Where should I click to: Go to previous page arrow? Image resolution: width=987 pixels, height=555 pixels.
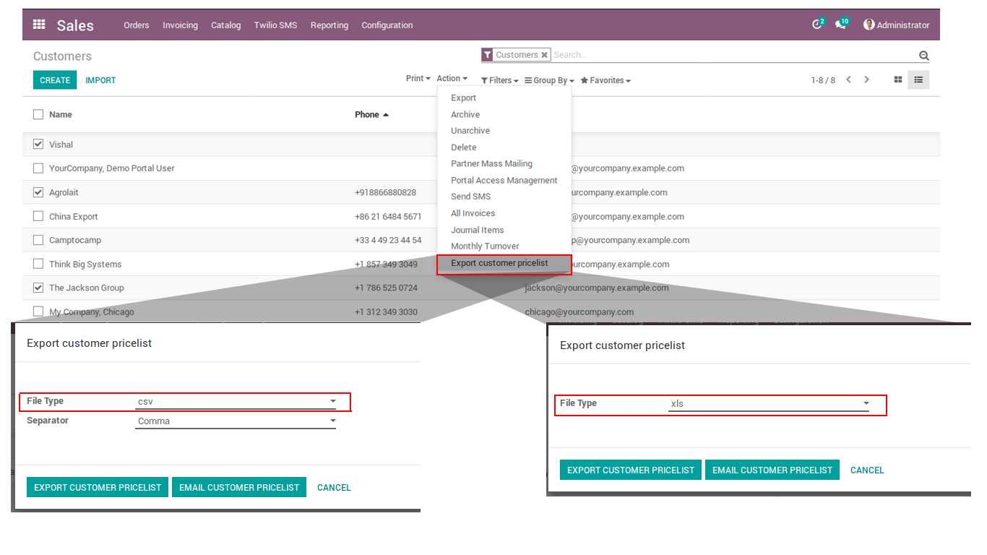click(849, 80)
